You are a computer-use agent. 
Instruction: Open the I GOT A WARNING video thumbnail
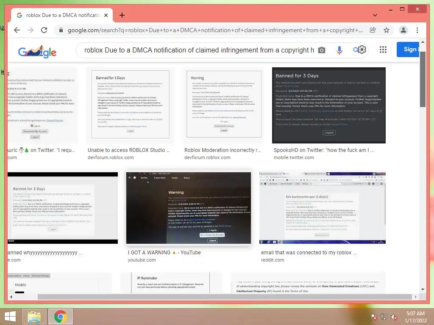(x=189, y=208)
